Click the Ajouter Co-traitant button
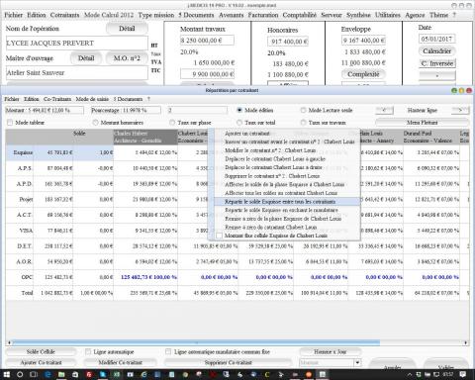This screenshot has height=380, width=475. pyautogui.click(x=41, y=362)
